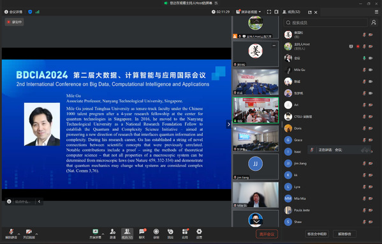Viewport: 382px width, 244px height.
Task: Expand audio options arrow next to microphone
Action: tap(18, 234)
